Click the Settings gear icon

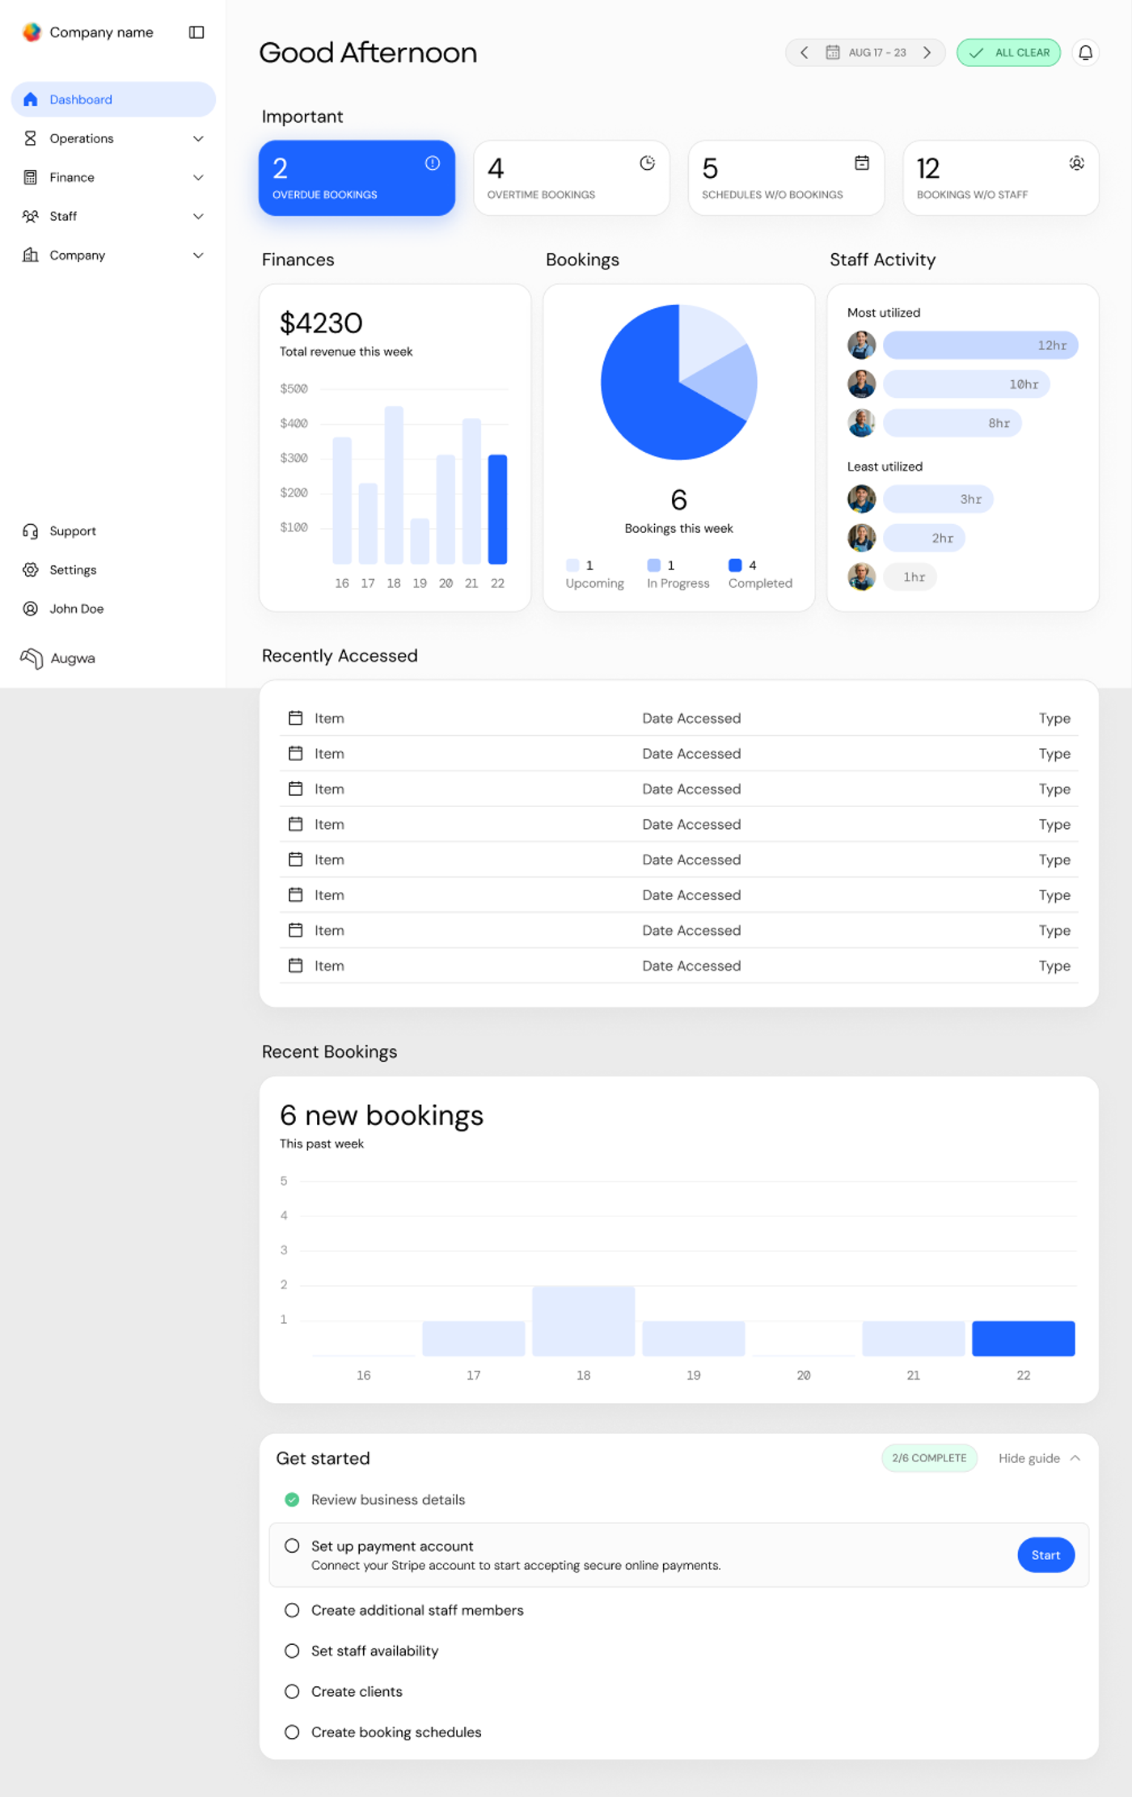tap(31, 570)
